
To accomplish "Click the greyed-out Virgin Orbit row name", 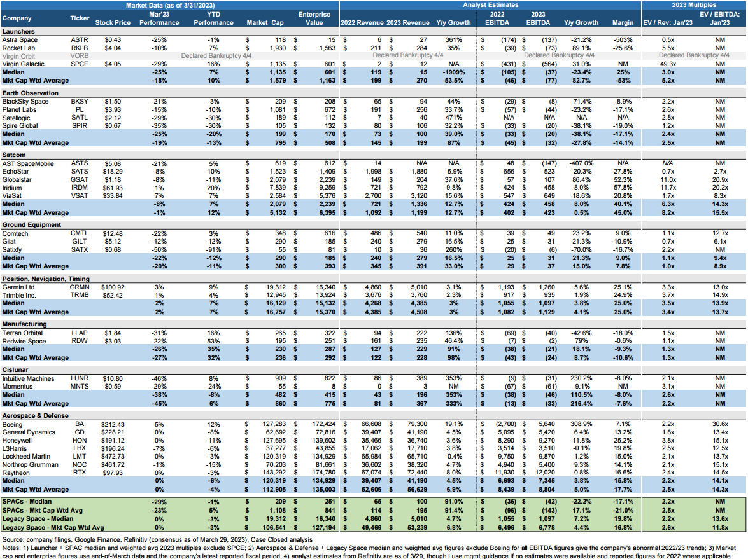I will click(x=18, y=56).
